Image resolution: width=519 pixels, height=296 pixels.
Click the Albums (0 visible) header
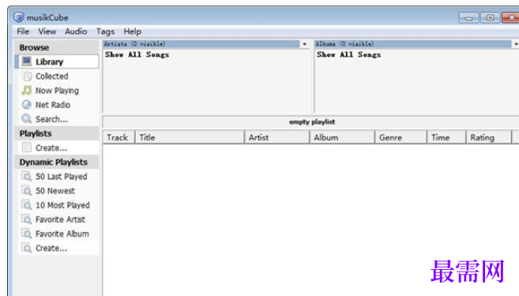[x=412, y=44]
